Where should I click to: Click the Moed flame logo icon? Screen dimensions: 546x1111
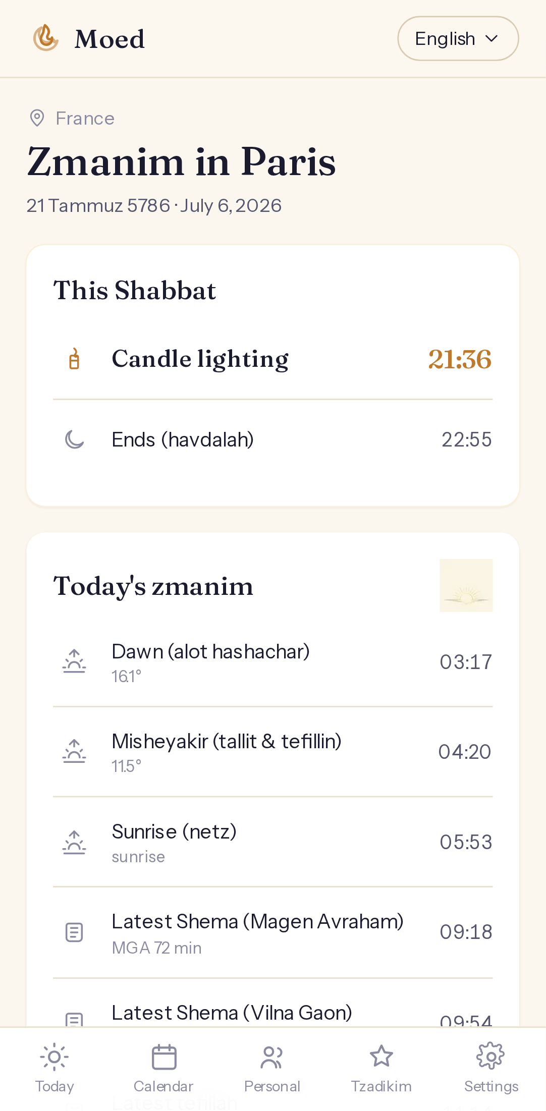click(46, 38)
